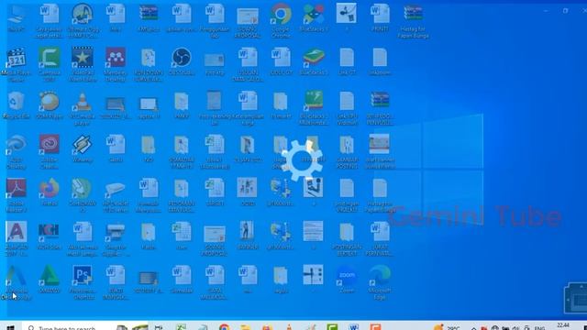Image resolution: width=587 pixels, height=330 pixels.
Task: Open the Autodesk Desktop App shortcut
Action: coord(17,282)
